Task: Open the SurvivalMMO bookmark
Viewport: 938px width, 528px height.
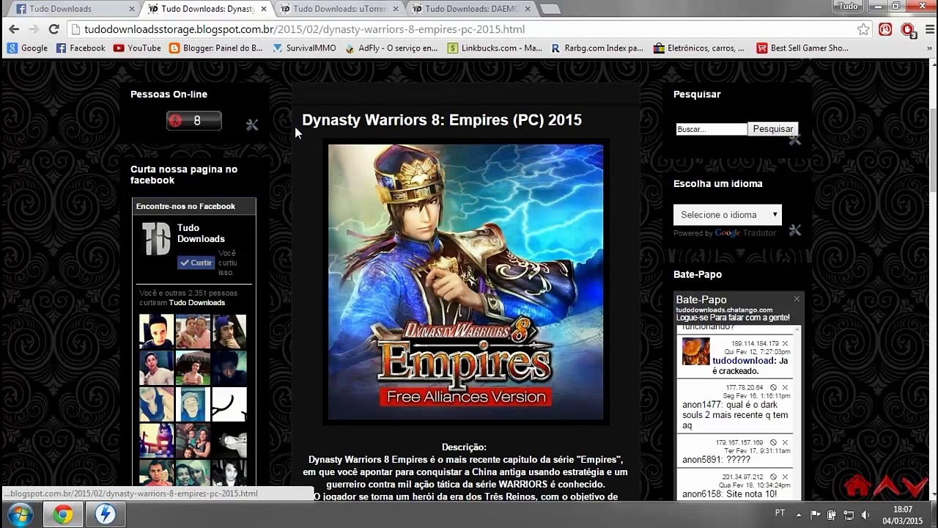Action: [x=304, y=48]
